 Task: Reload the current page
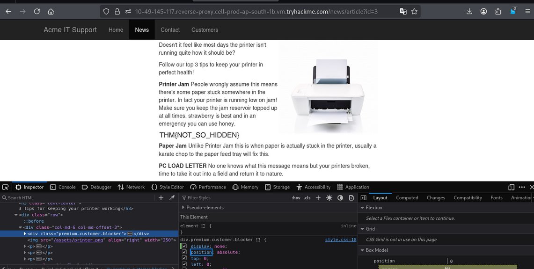click(37, 12)
